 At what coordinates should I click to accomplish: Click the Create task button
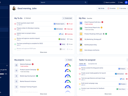pos(67,18)
